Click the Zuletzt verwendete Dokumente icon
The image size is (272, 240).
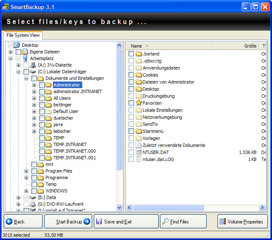pos(138,145)
